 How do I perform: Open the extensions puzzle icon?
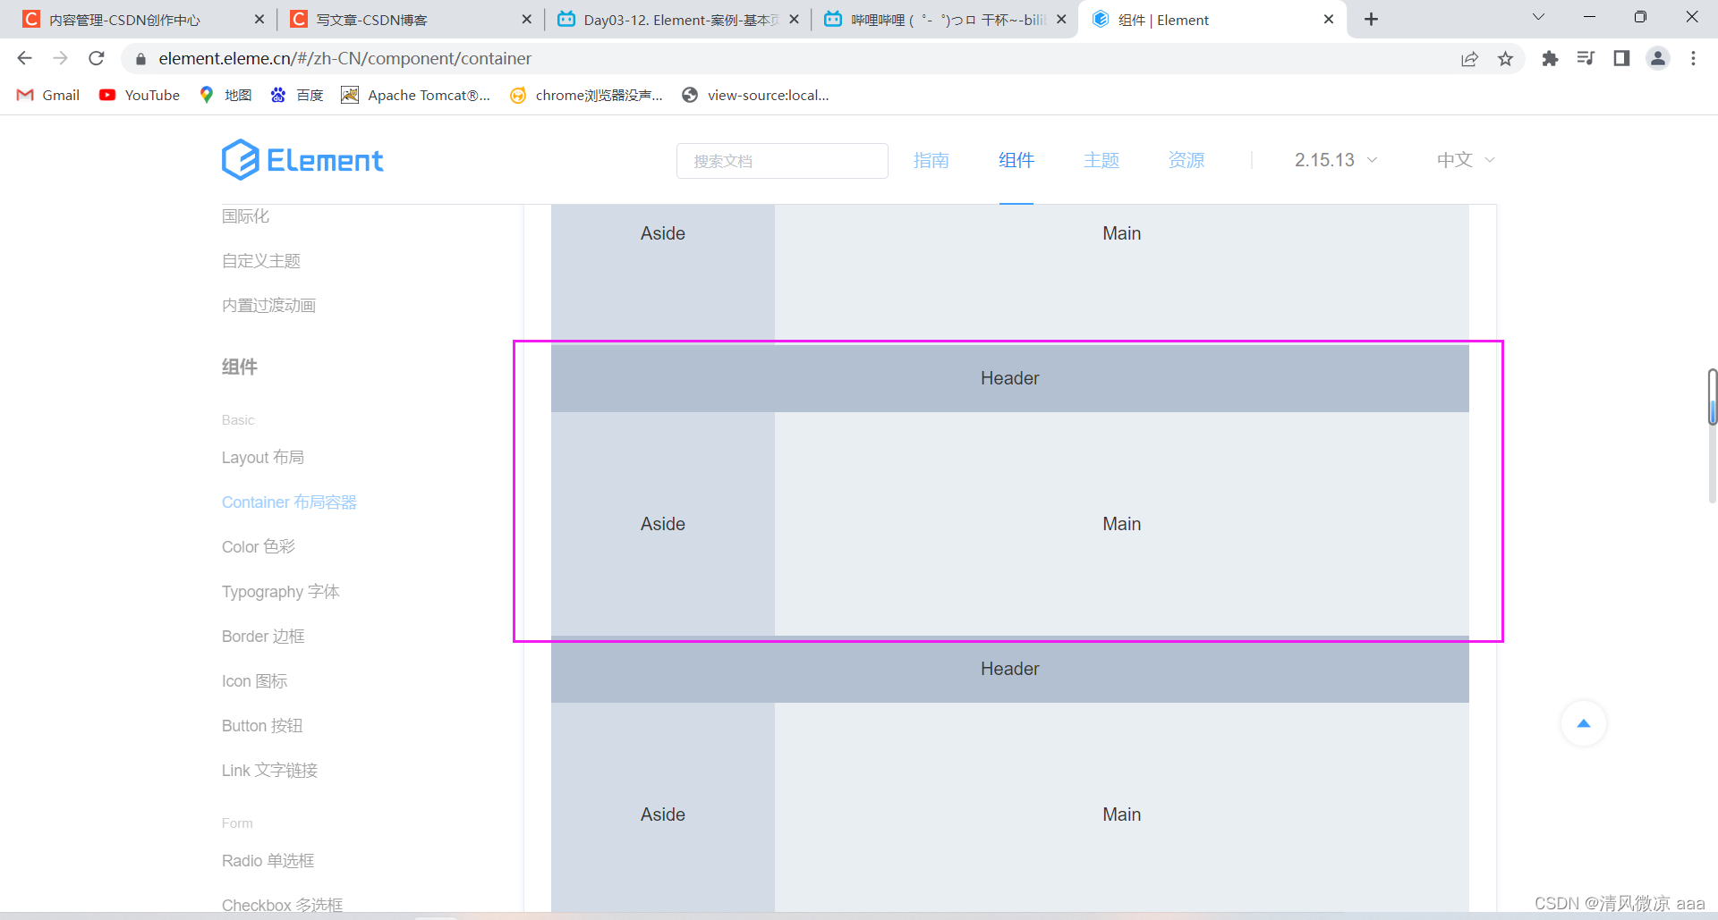[x=1550, y=58]
